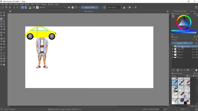The width and height of the screenshot is (198, 111).
Task: Hide the Person 1 layer
Action: (173, 52)
